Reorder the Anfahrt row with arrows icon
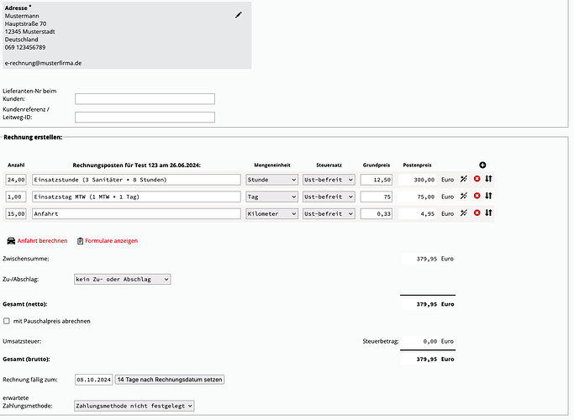This screenshot has width=574, height=420. click(x=489, y=213)
